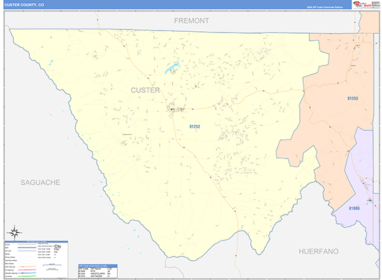Select the 81069 ZIP code label
Viewport: 382px width, 280px height.
click(354, 208)
